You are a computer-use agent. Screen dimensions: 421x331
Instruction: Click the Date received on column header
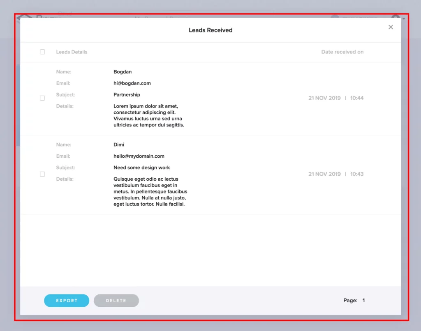coord(342,52)
